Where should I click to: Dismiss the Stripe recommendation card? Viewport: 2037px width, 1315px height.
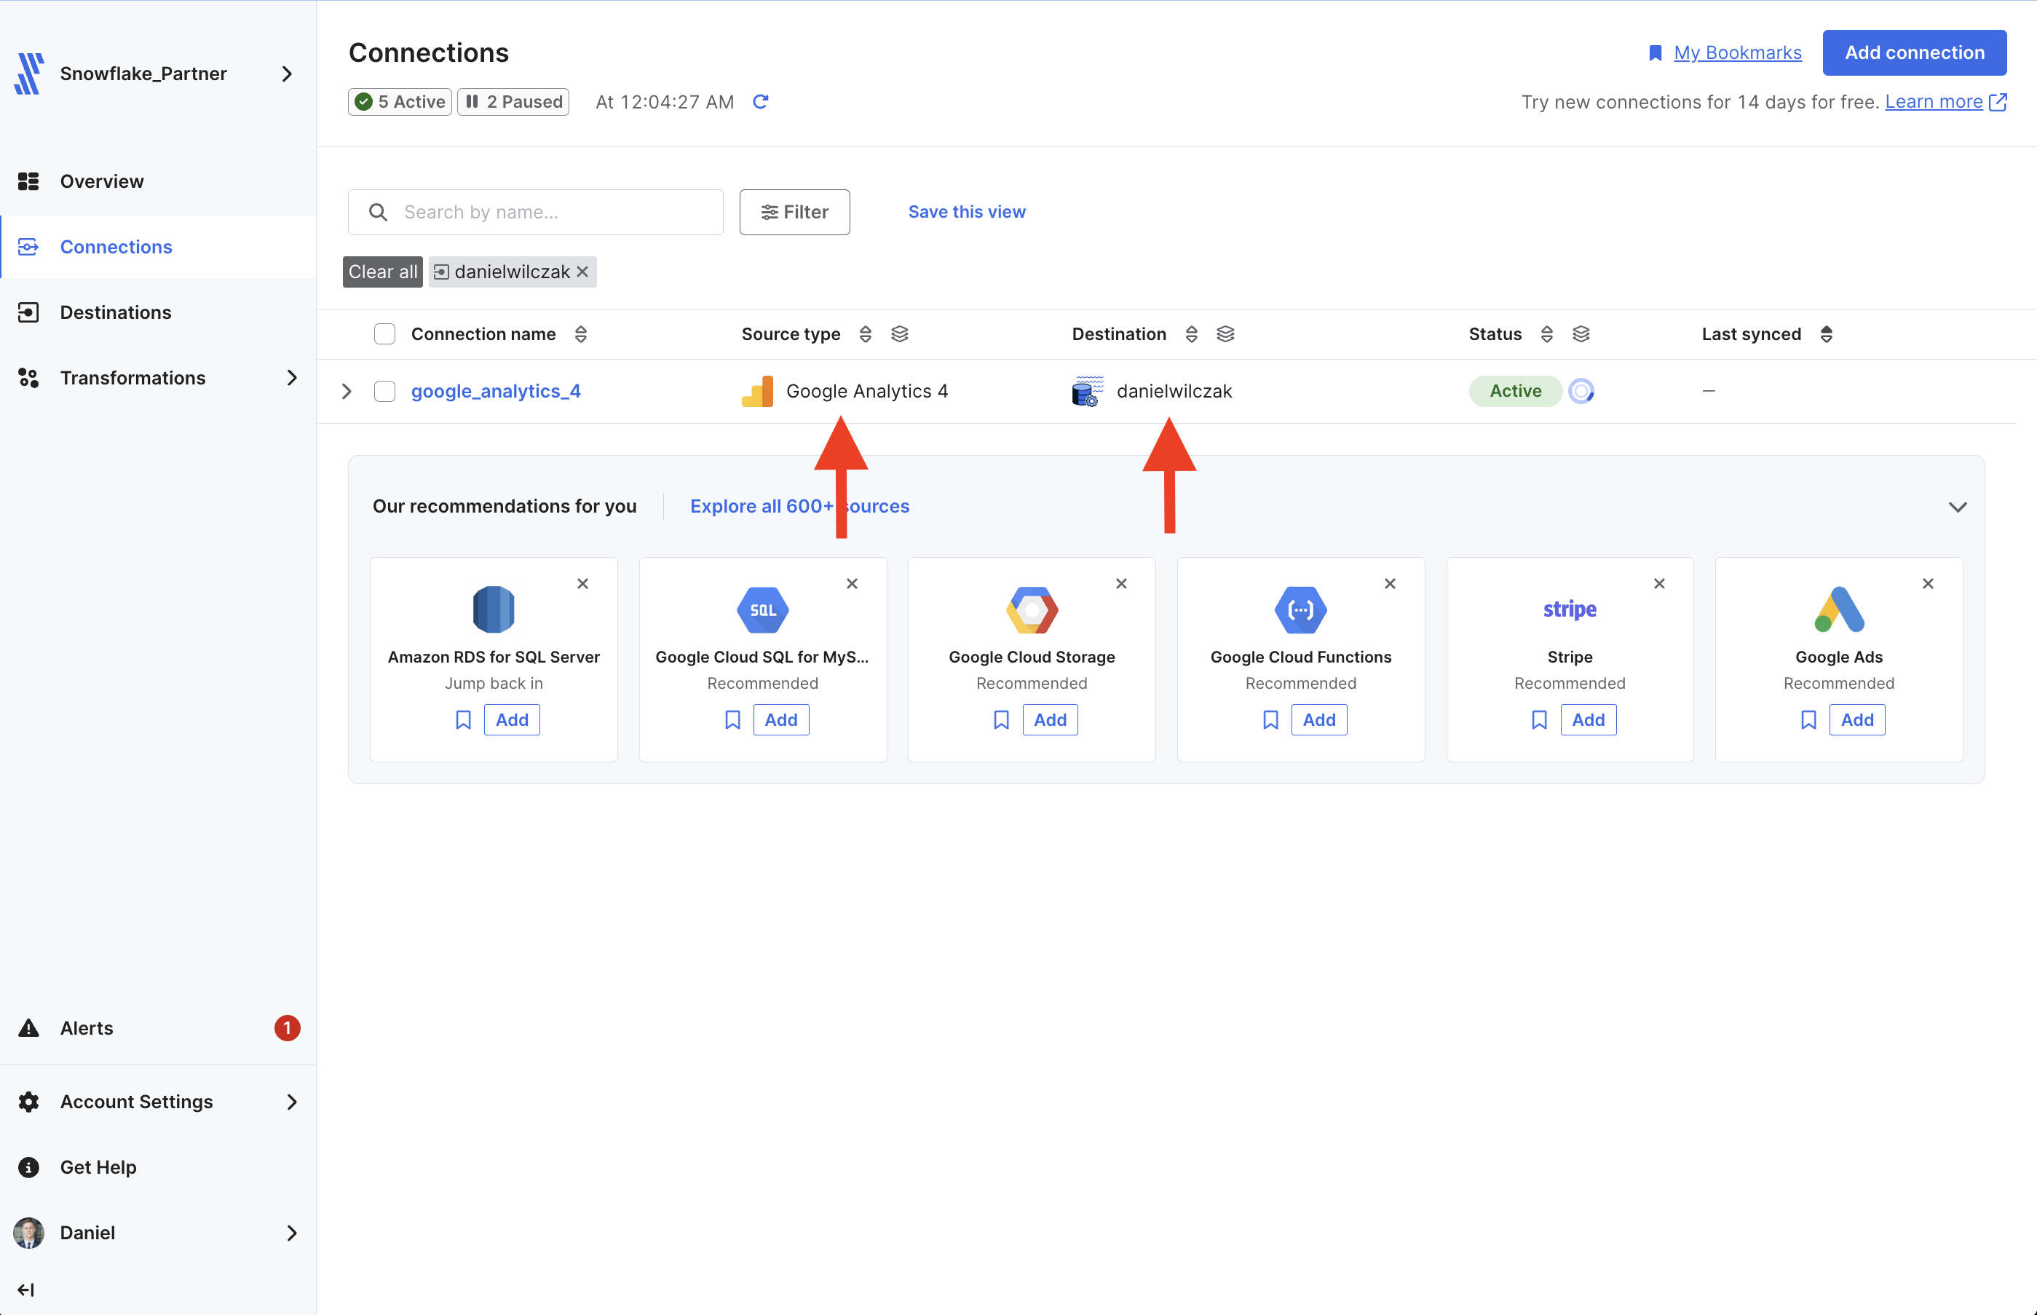[1660, 584]
